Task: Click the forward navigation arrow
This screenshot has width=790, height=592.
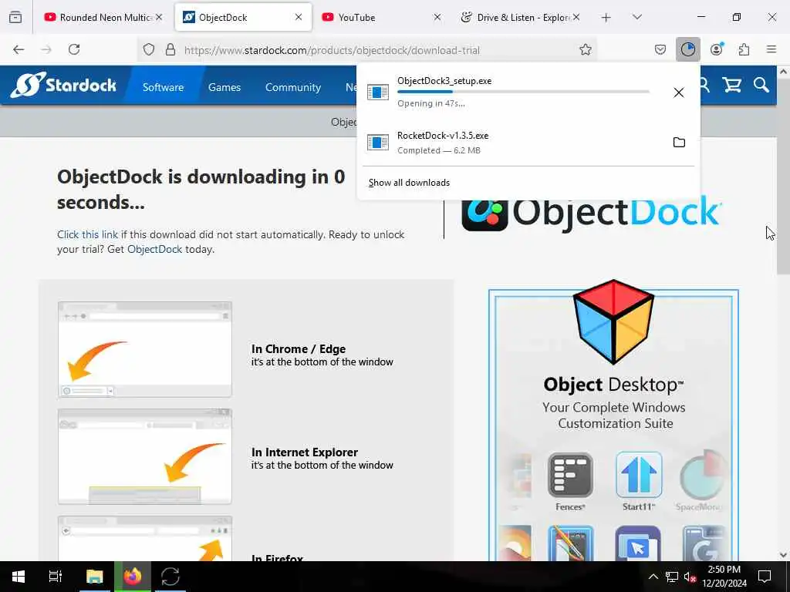Action: tap(46, 49)
